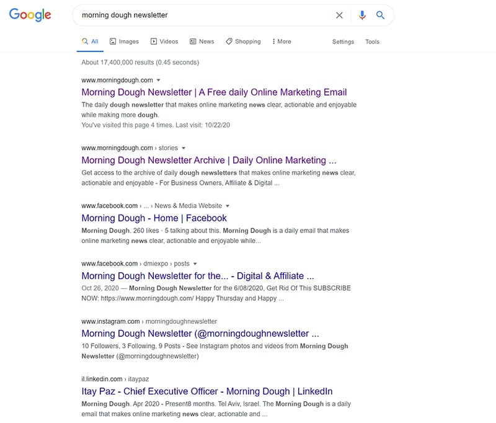Click the www.facebook.com dmiexpo posts URL text
The image size is (496, 423).
[x=135, y=264]
